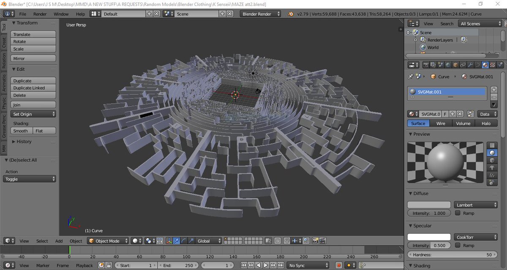Image resolution: width=507 pixels, height=270 pixels.
Task: Select cube preview type icon
Action: click(492, 160)
